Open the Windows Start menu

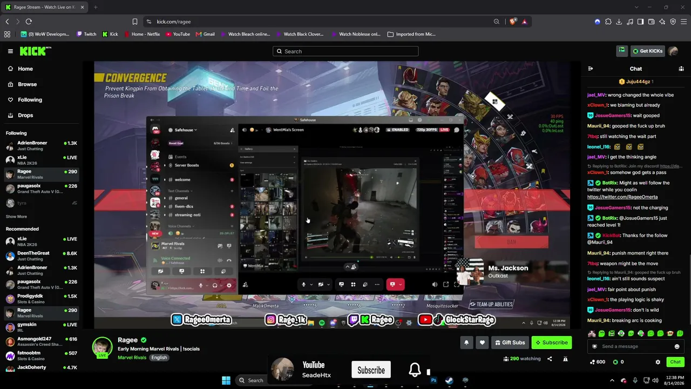226,380
